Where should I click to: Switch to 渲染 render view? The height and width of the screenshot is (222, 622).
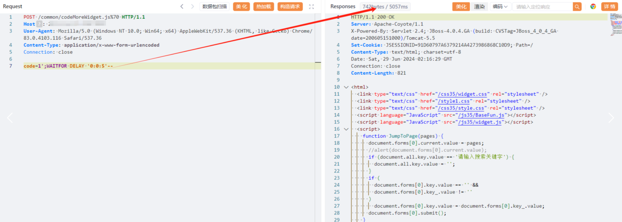[479, 7]
